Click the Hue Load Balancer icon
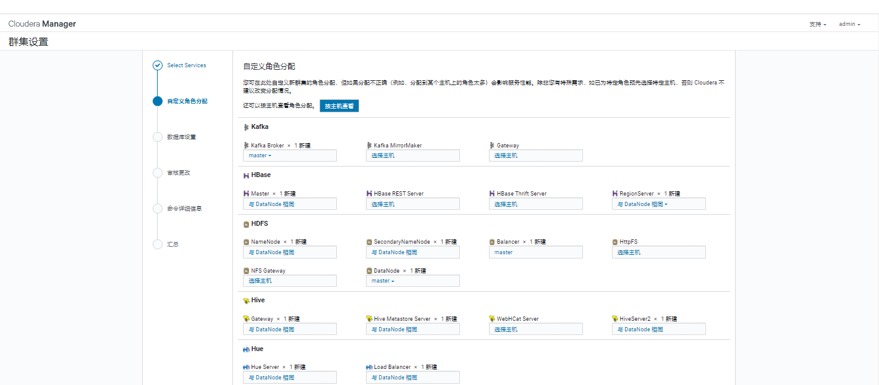The height and width of the screenshot is (385, 879). (369, 367)
